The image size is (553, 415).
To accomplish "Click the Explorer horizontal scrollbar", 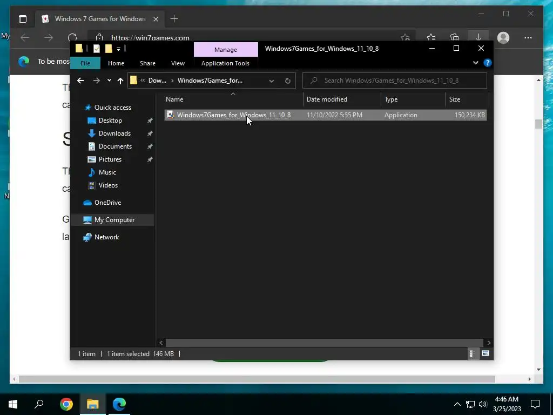I will point(324,343).
